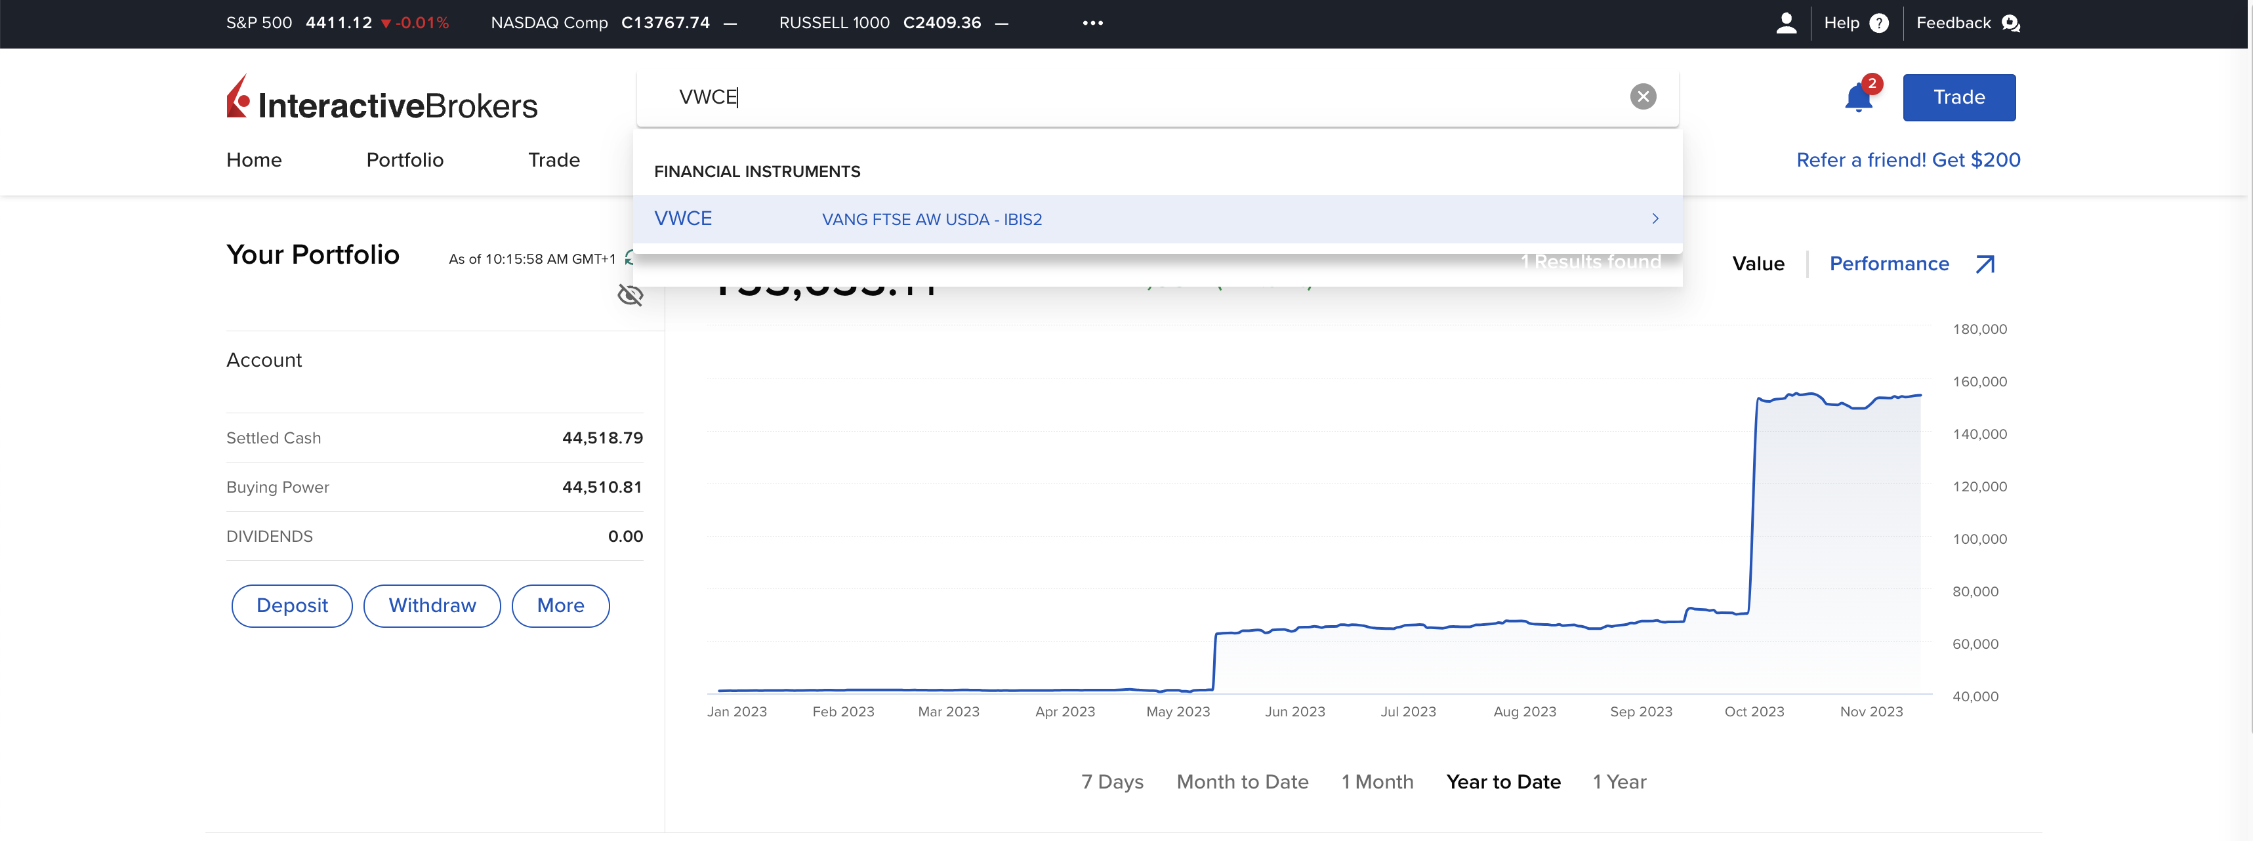
Task: Click the user account profile icon
Action: coord(1786,23)
